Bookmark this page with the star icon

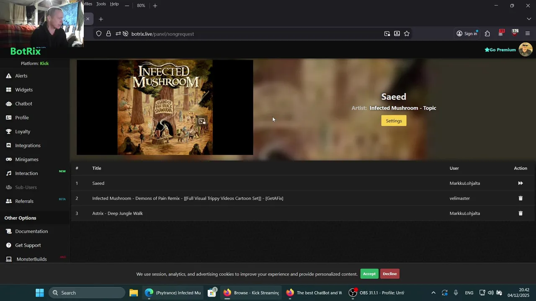click(x=407, y=33)
